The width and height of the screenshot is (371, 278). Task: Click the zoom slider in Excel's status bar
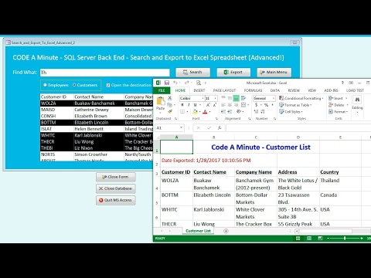(345, 239)
